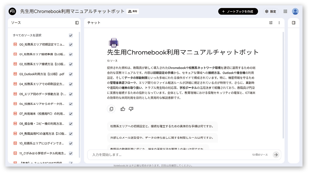The image size is (310, 174).
Task: Save summary to note icon button
Action: pyautogui.click(x=111, y=109)
